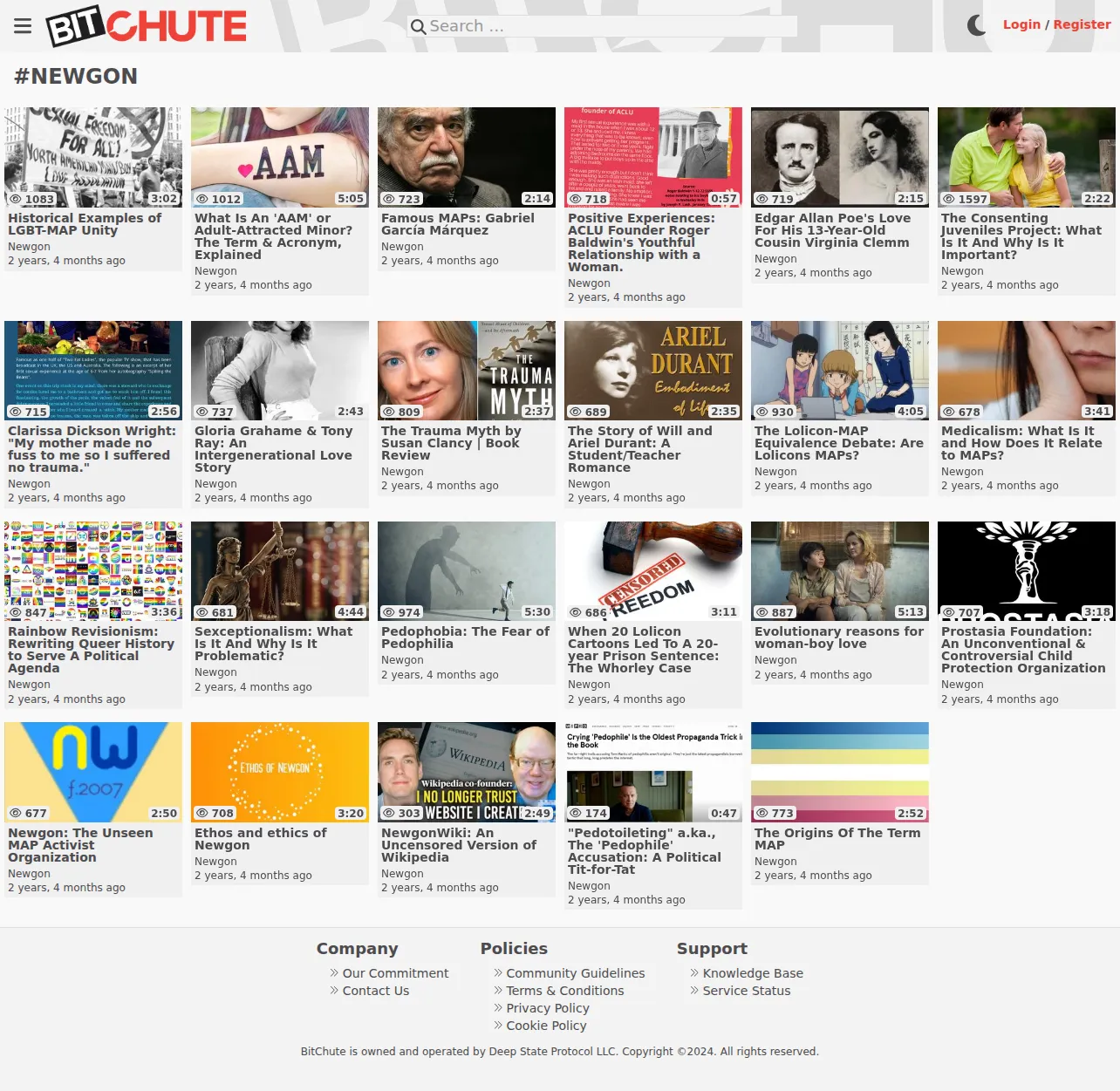Open Newgon channel under 'The Trauma Myth' video
Viewport: 1120px width, 1091px height.
tap(402, 472)
